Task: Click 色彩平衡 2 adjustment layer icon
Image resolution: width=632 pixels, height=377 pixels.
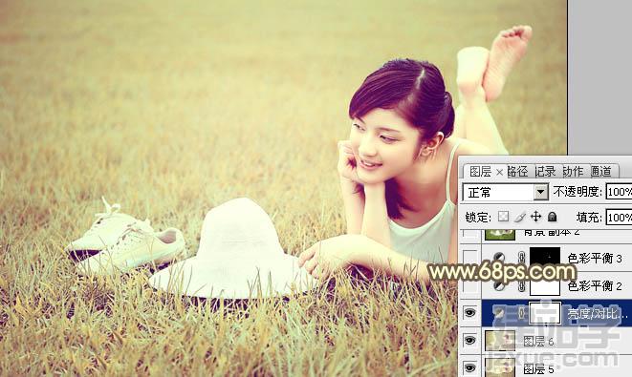Action: [x=499, y=286]
